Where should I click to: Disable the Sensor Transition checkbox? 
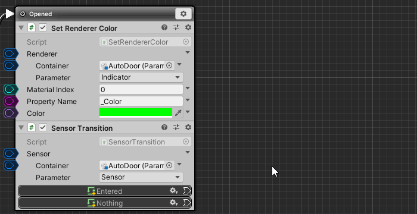[x=43, y=128]
